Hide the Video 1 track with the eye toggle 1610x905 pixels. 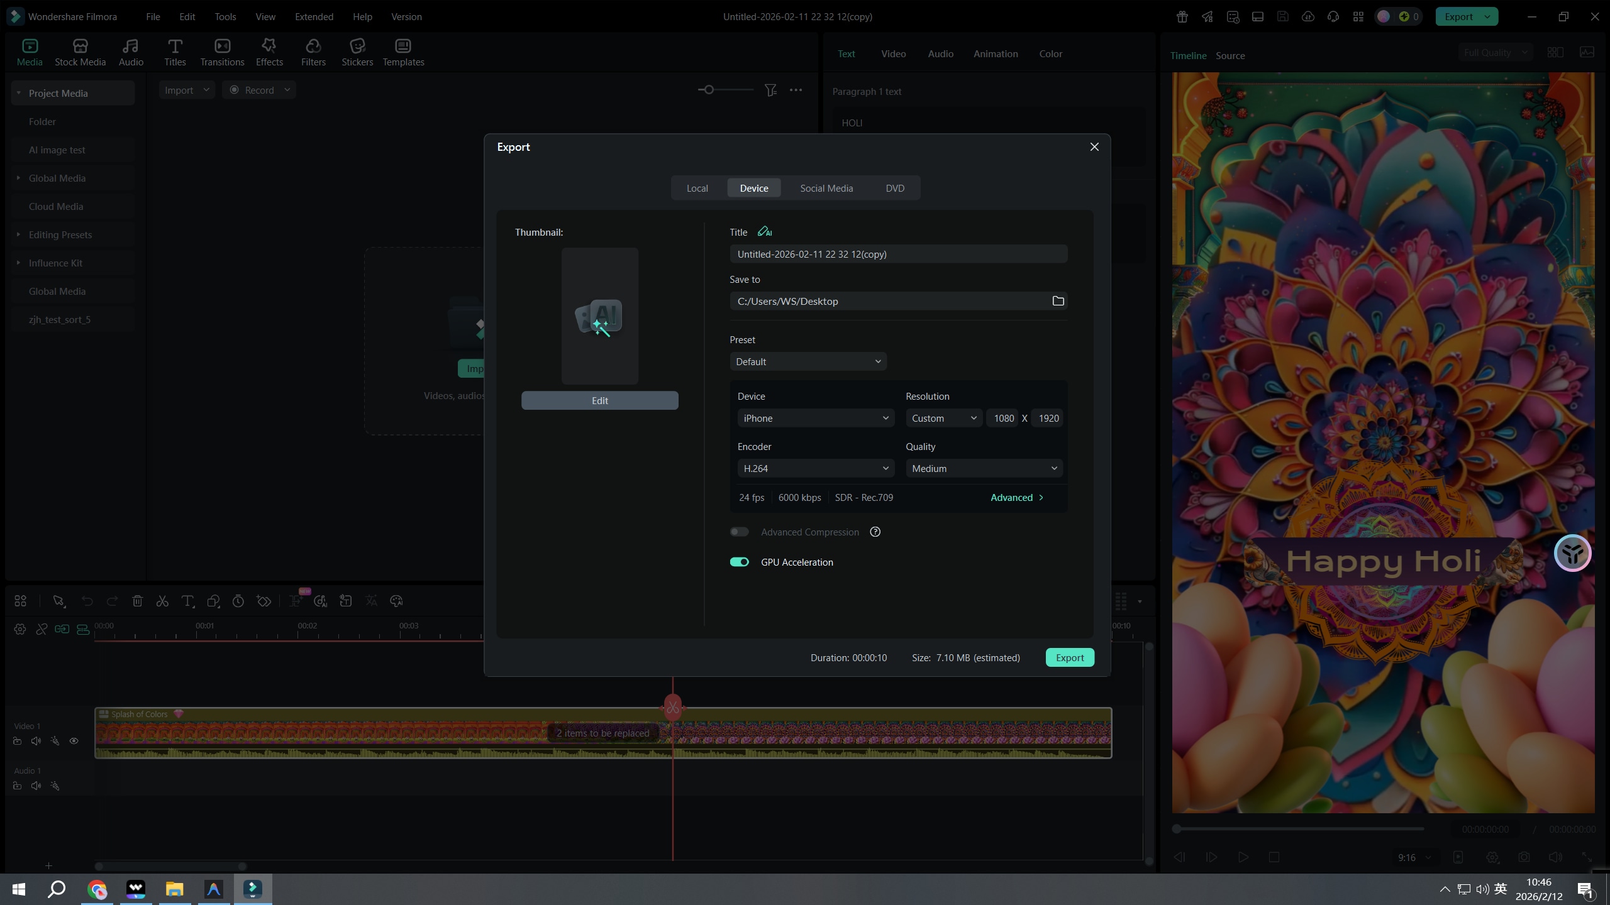[74, 742]
